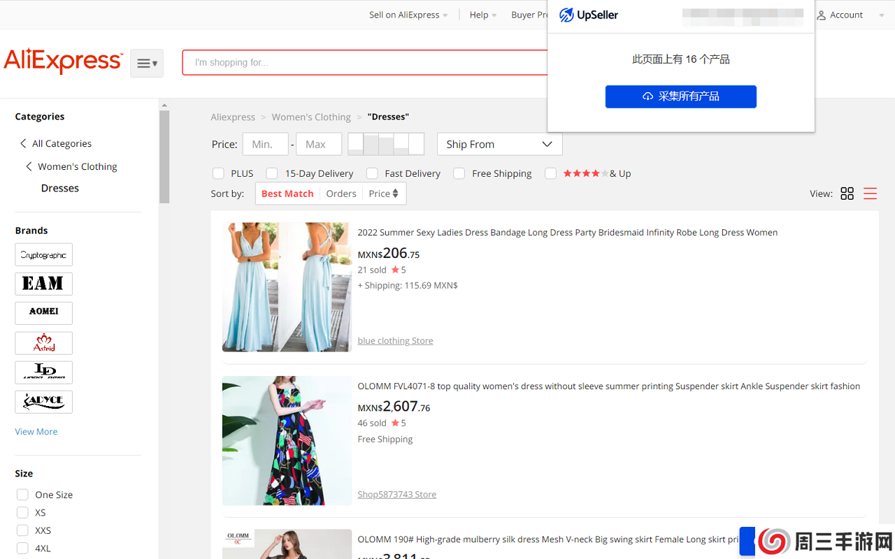Switch to grid view layout

pyautogui.click(x=847, y=194)
